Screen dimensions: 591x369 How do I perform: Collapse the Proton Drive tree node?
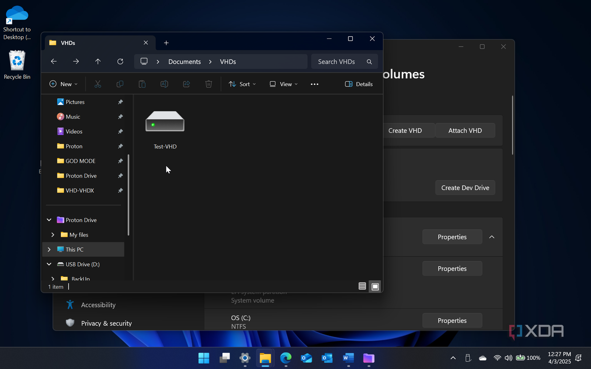[x=49, y=220]
